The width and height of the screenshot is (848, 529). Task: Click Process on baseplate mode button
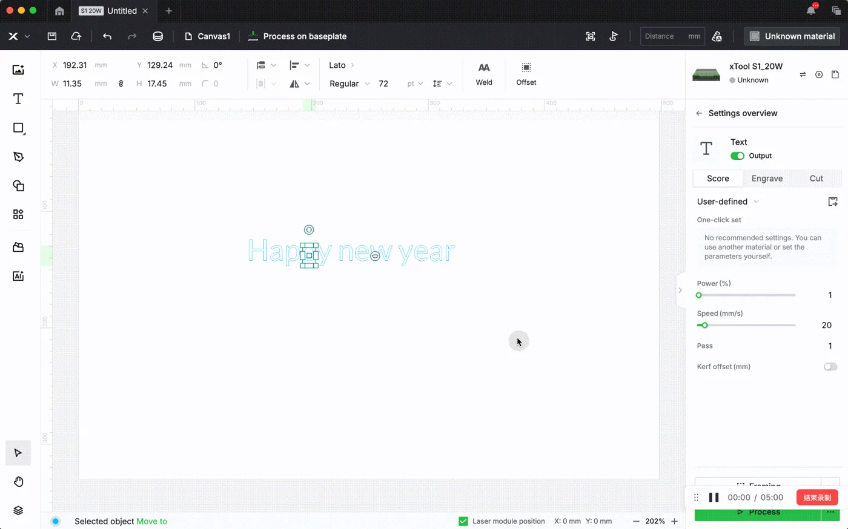(297, 36)
